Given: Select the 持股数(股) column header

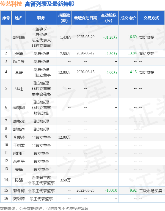Looking at the screenshot, I should (x=64, y=18).
